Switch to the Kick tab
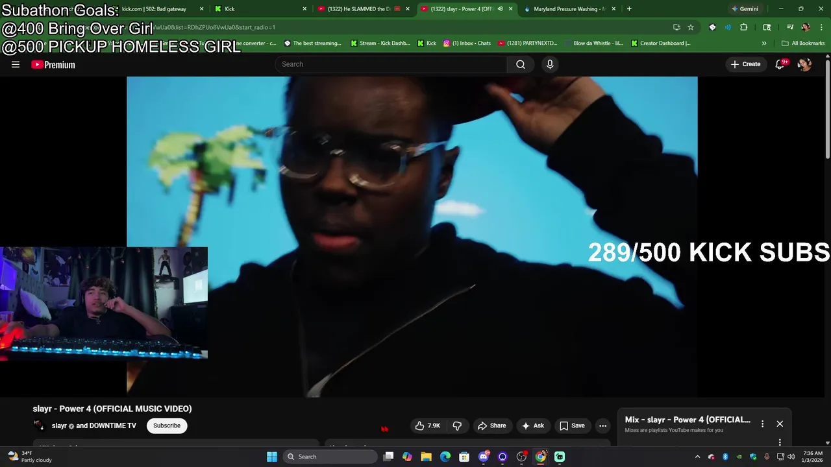The image size is (831, 467). 260,9
